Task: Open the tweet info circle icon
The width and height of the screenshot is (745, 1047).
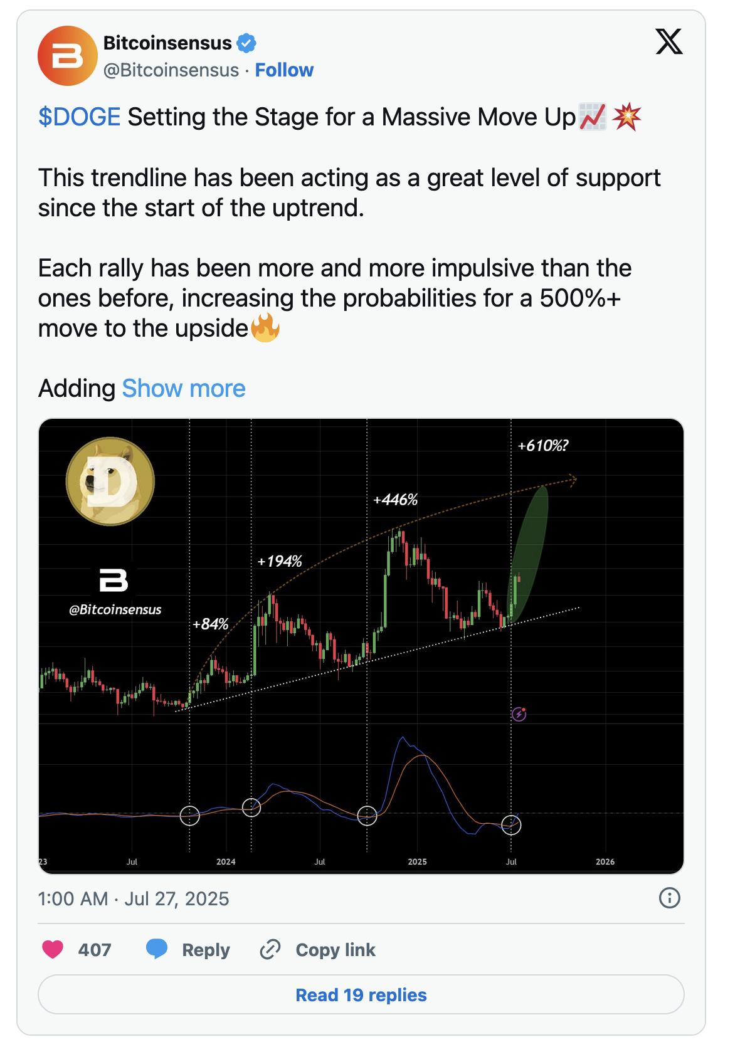Action: tap(670, 898)
